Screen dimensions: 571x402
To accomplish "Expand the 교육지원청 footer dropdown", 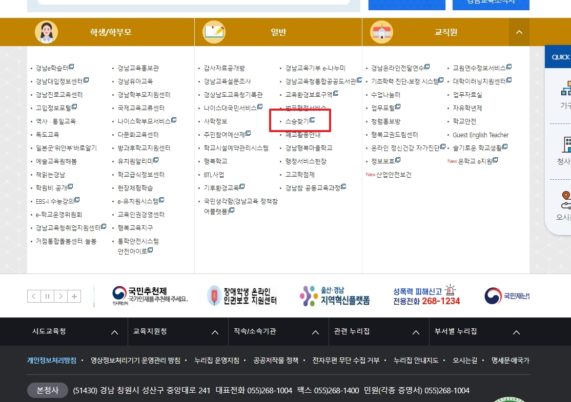I will pyautogui.click(x=178, y=331).
